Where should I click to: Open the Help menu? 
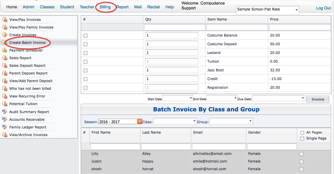click(x=170, y=7)
